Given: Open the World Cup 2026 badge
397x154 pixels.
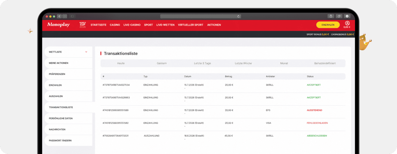Looking at the screenshot, I should 82,25.
